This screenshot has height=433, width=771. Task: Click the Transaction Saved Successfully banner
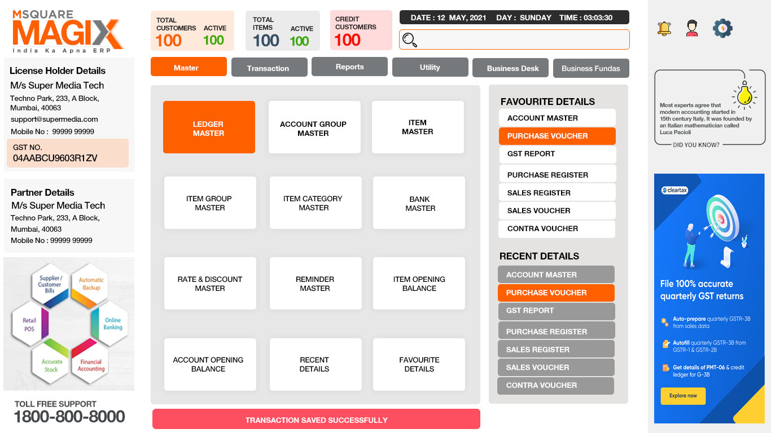click(x=316, y=419)
